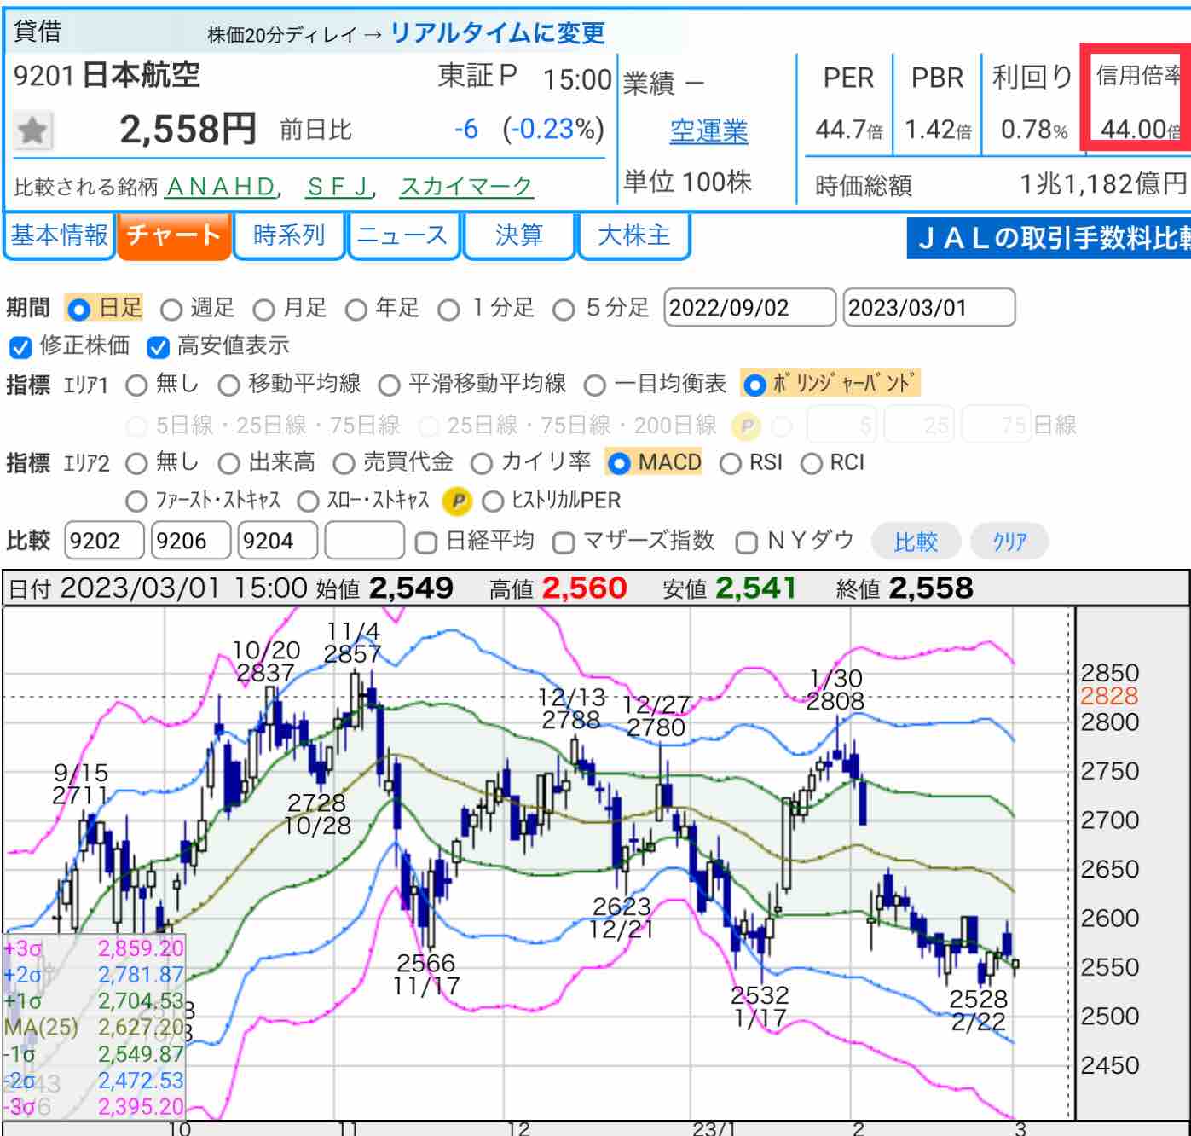Choose 一目均衡表 indicator
The width and height of the screenshot is (1191, 1136).
pos(595,385)
